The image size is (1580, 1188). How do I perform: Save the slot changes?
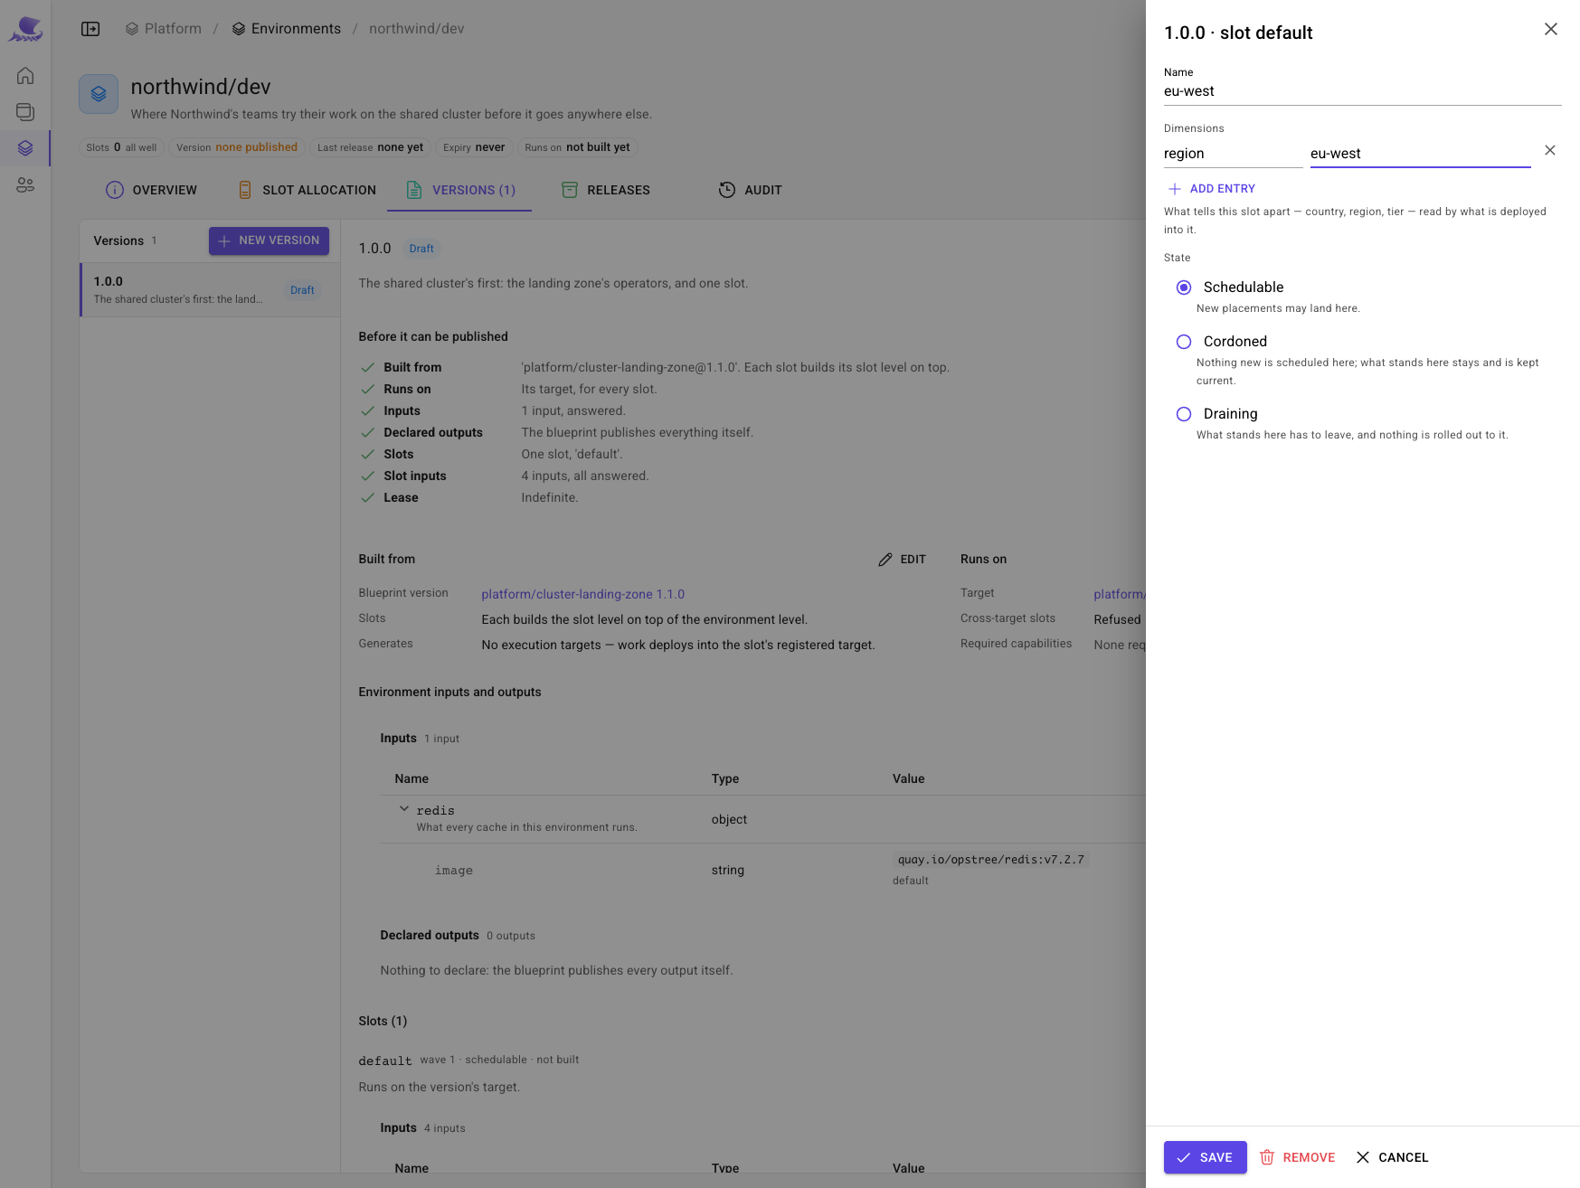[1206, 1157]
